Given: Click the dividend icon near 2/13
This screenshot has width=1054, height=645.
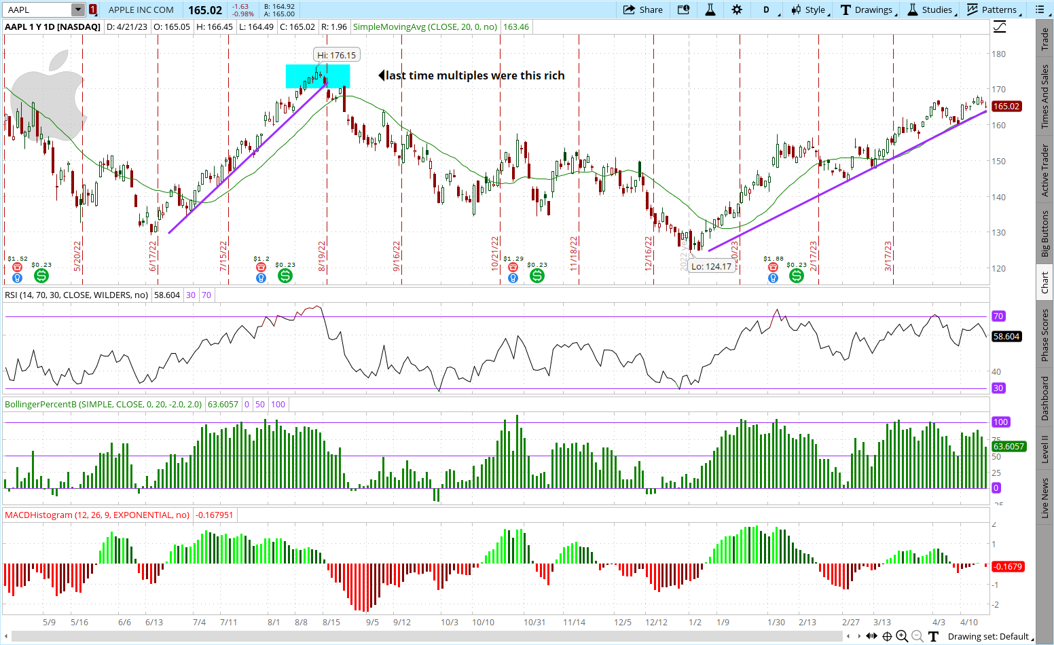Looking at the screenshot, I should coord(797,276).
